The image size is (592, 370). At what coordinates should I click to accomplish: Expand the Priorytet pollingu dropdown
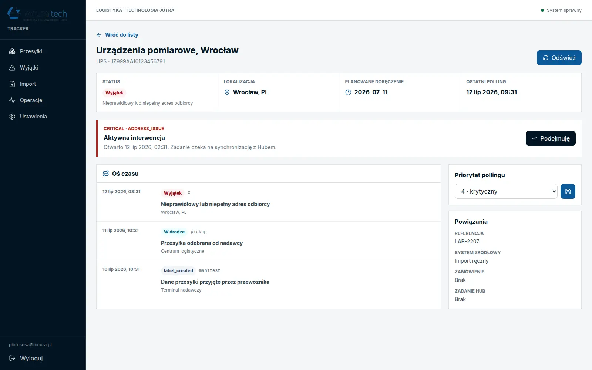coord(506,191)
